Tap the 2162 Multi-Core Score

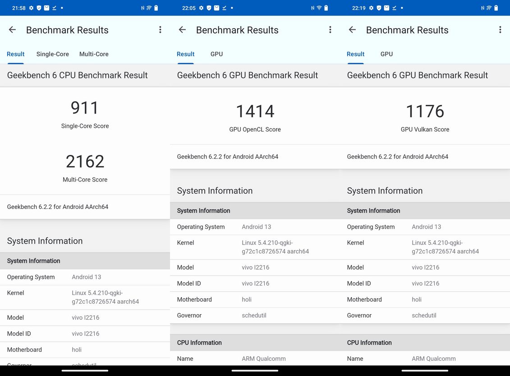(85, 161)
